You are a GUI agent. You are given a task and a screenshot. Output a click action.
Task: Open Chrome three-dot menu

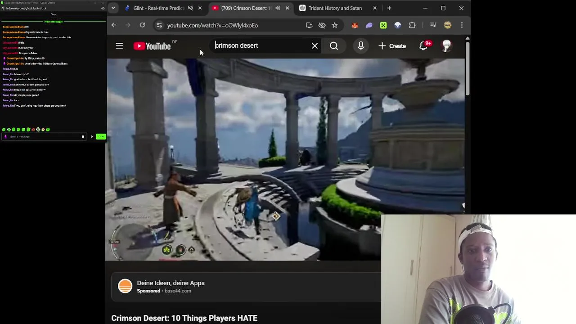462,25
